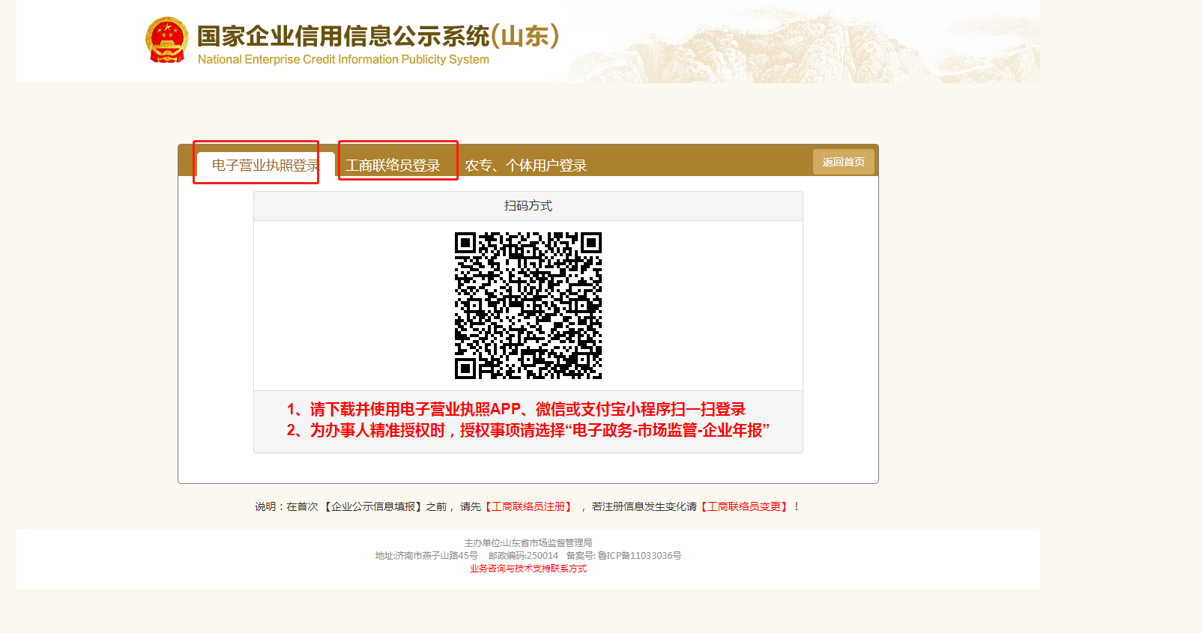
Task: Click instruction line 1 about 电子营业执照APP
Action: (516, 409)
